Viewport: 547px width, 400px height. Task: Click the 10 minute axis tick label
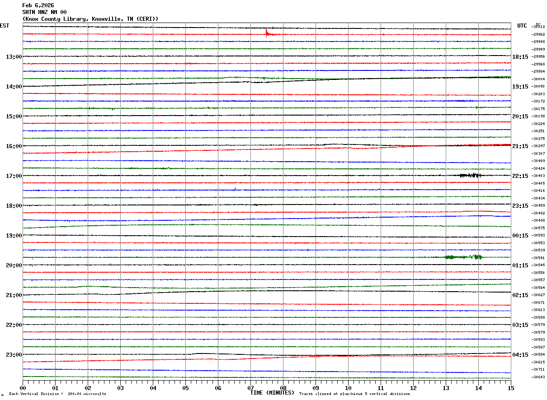(348, 388)
